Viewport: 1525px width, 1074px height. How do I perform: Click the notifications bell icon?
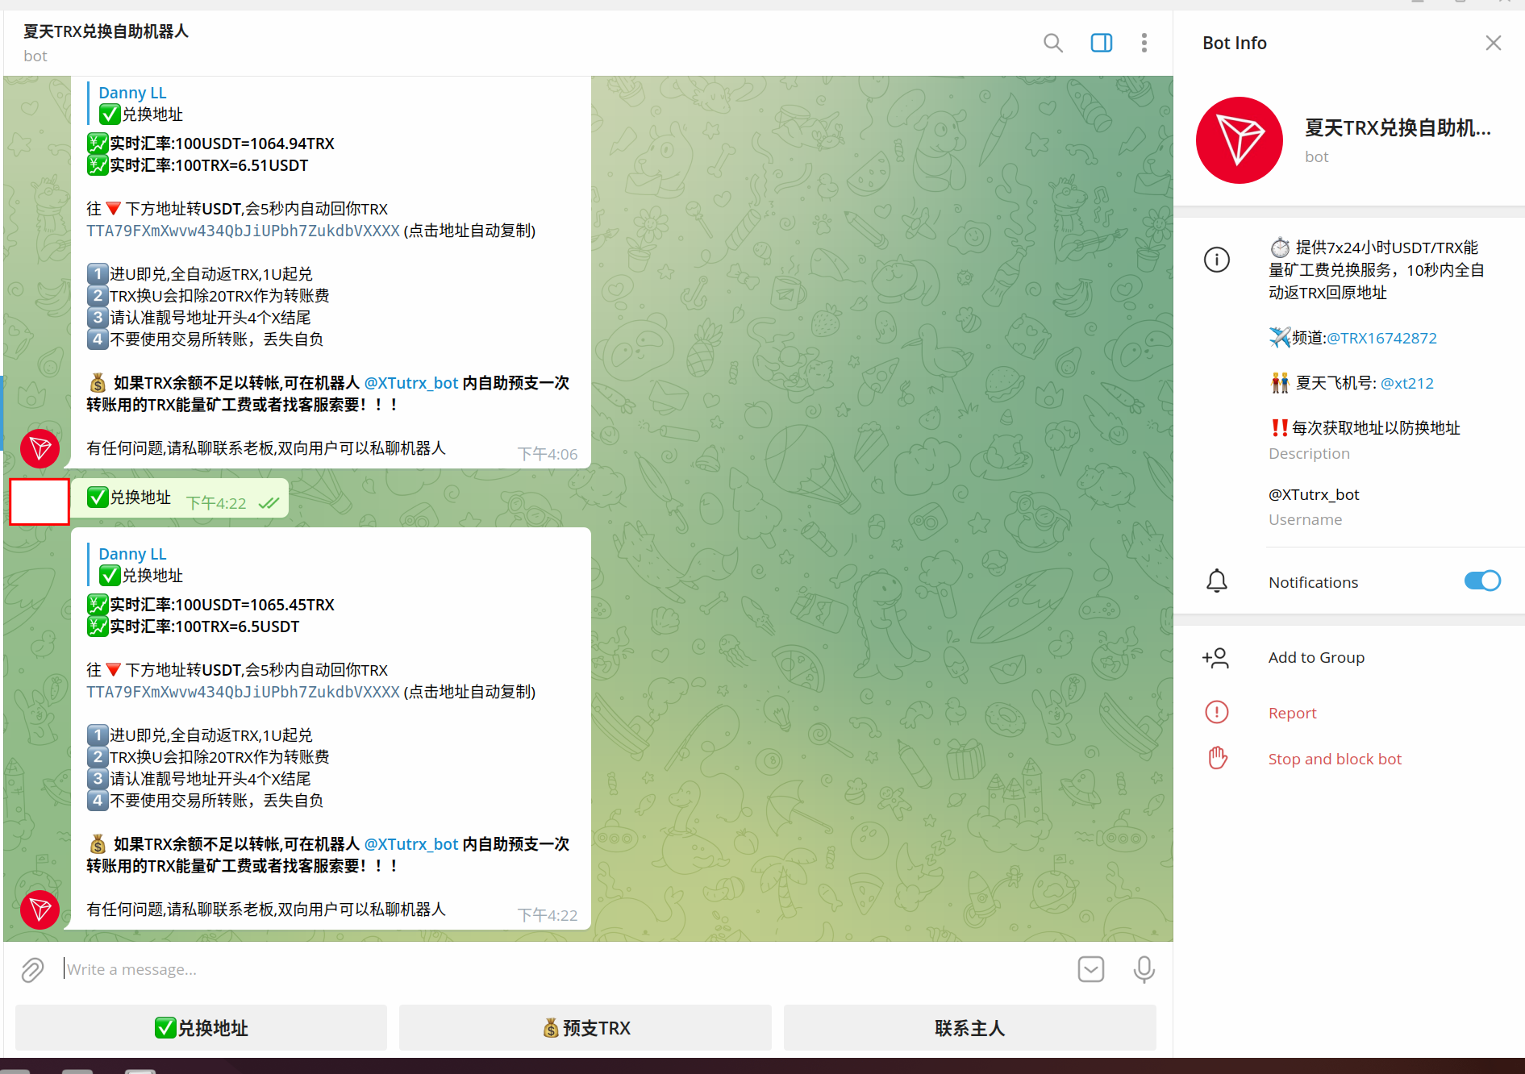[x=1216, y=581]
